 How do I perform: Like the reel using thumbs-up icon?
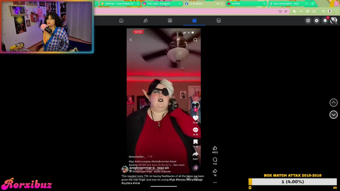pyautogui.click(x=215, y=148)
